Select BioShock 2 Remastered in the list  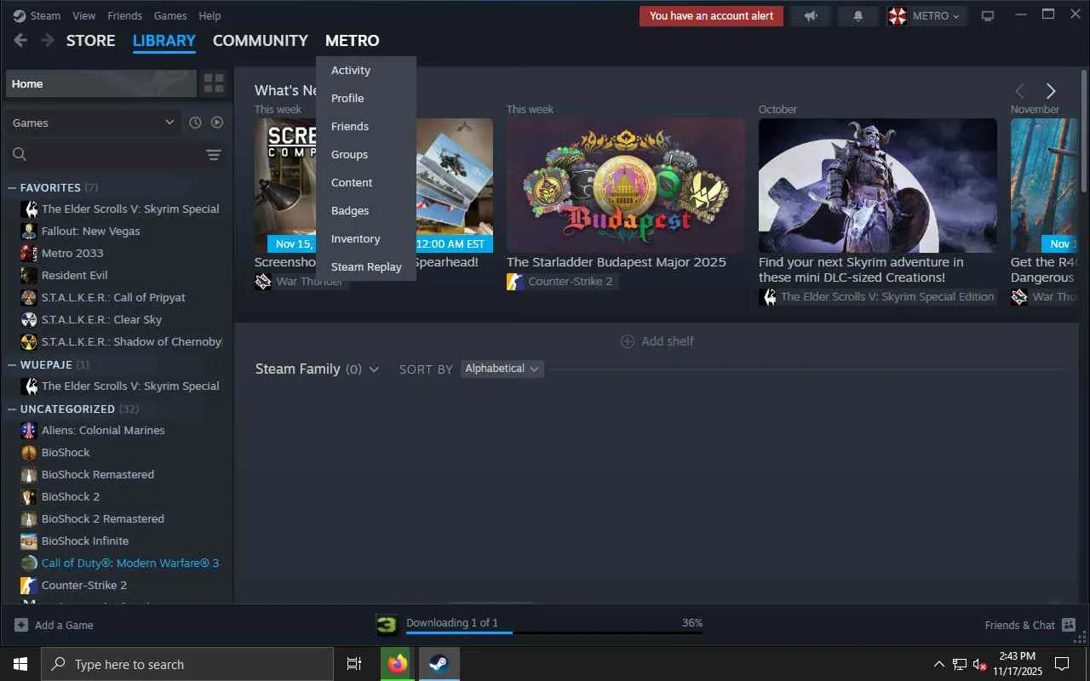click(x=103, y=518)
